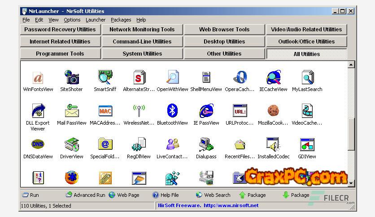Image resolution: width=375 pixels, height=217 pixels.
Task: Select the MozillaCookiesView cookie icon
Action: (x=273, y=110)
